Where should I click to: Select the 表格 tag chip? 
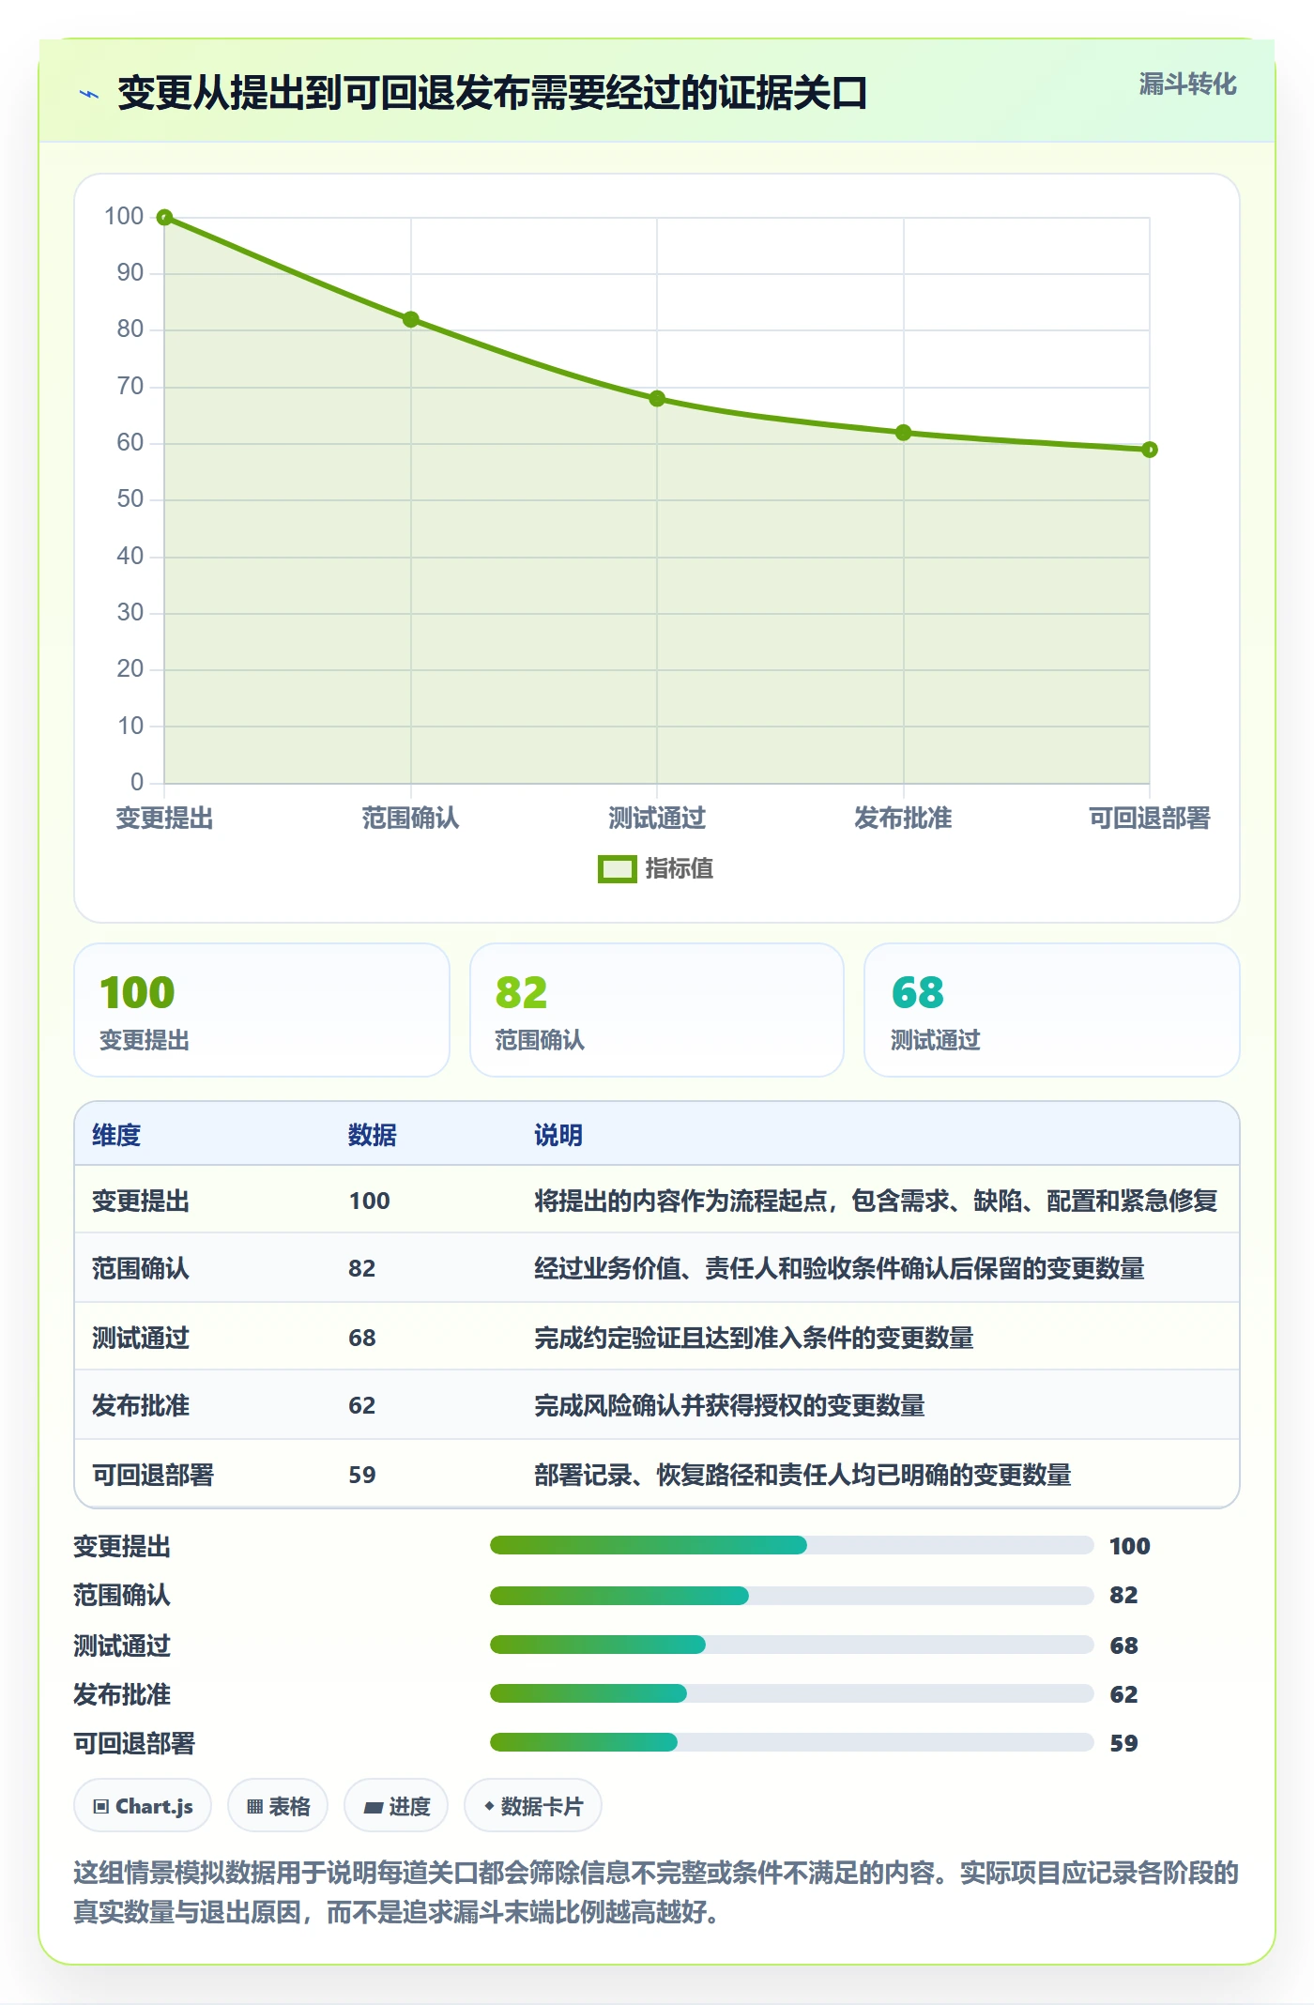pyautogui.click(x=278, y=1805)
